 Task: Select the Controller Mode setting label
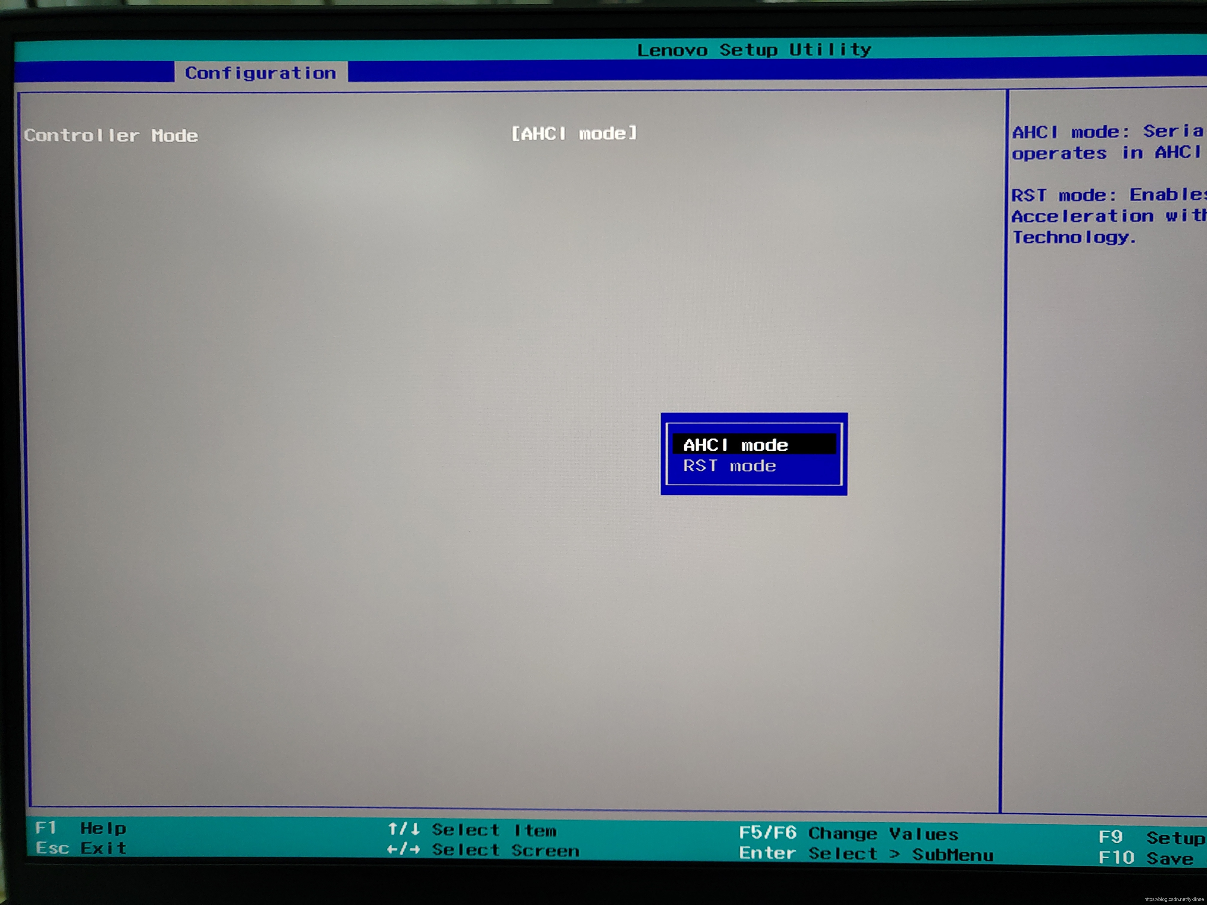(x=111, y=135)
